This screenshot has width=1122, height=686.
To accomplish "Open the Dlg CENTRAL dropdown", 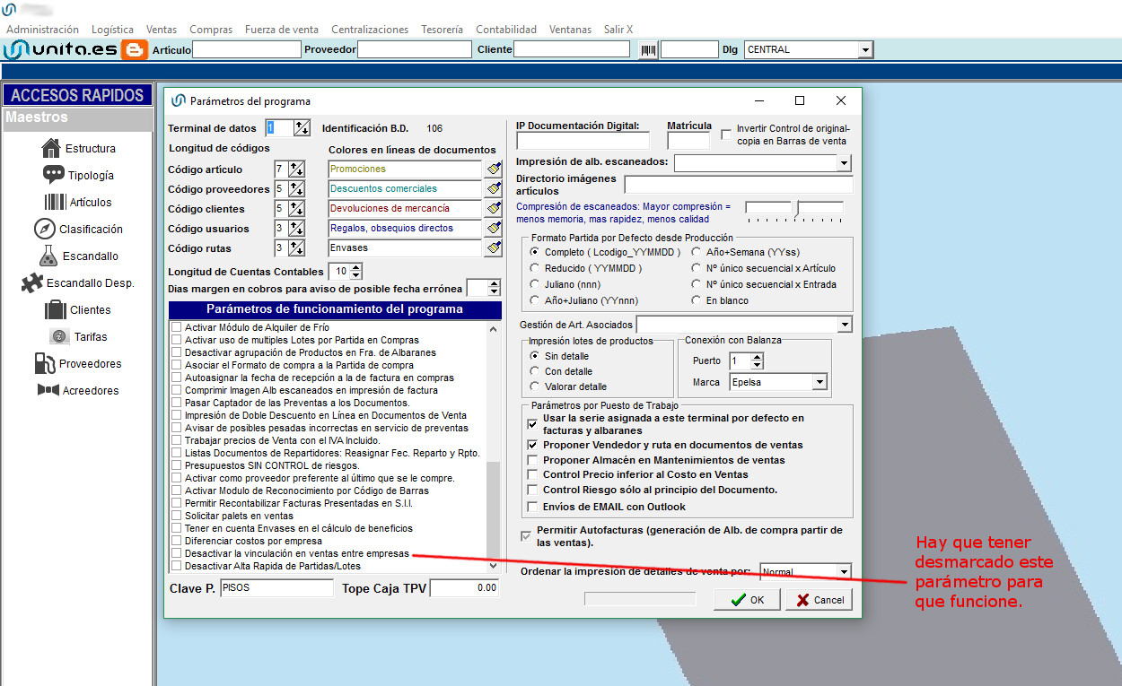I will coord(865,50).
